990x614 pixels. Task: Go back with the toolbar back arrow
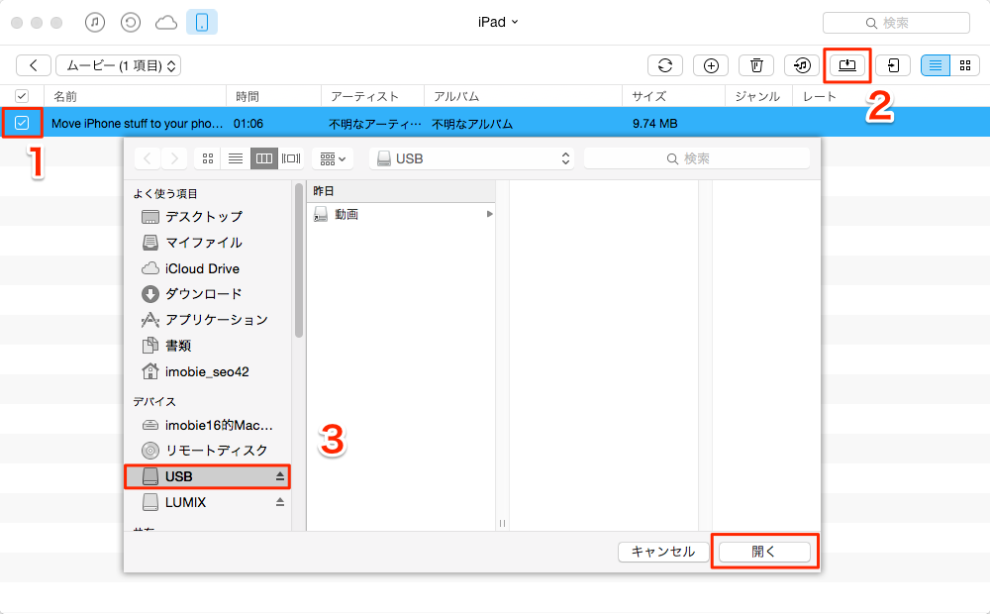(x=34, y=65)
